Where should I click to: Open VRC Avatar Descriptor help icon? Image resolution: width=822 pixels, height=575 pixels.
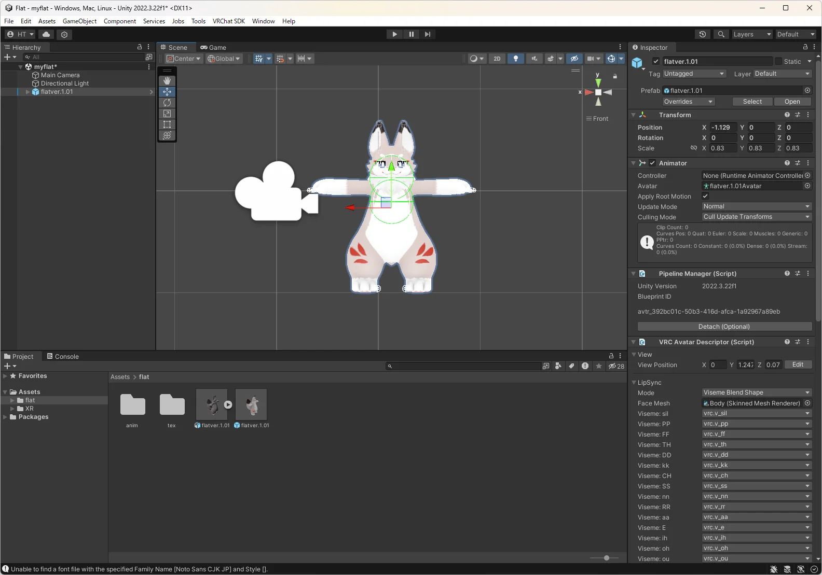787,342
